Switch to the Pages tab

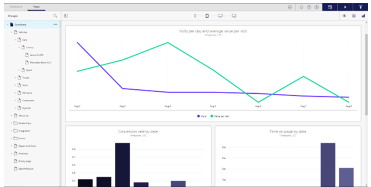(36, 7)
